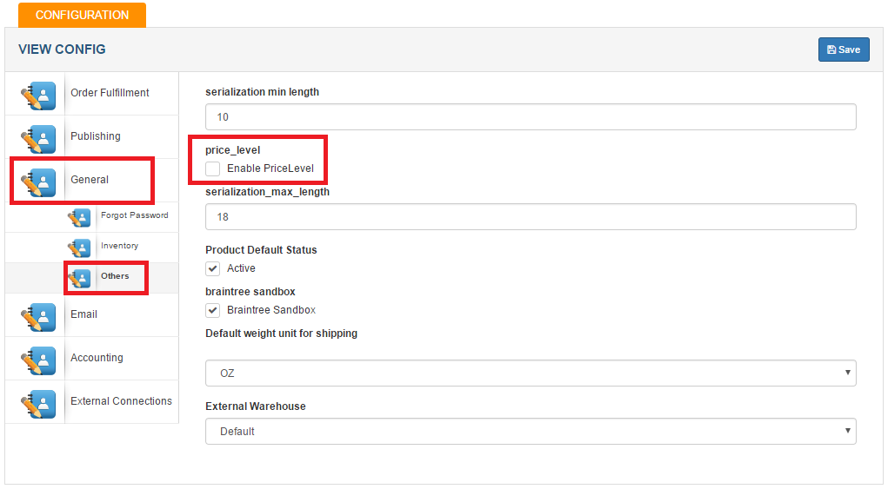Uncheck the Active product default status
This screenshot has height=489, width=888.
(x=213, y=268)
